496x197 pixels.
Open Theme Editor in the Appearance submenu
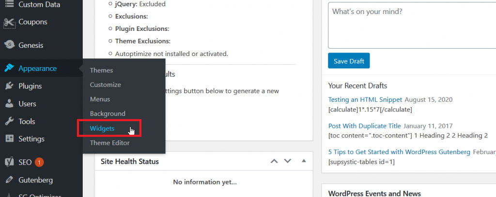pos(110,143)
